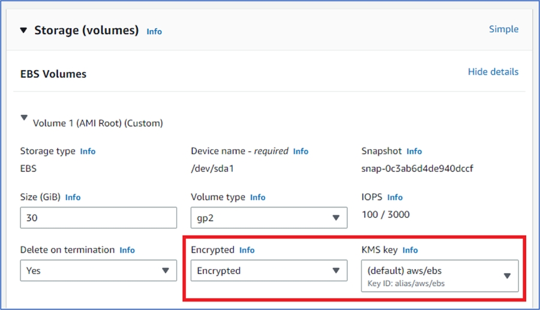This screenshot has width=540, height=310.
Task: Open Info for Storage type
Action: point(88,151)
